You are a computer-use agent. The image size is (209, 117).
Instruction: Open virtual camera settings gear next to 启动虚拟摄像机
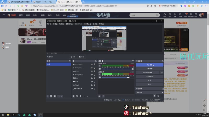point(161,73)
